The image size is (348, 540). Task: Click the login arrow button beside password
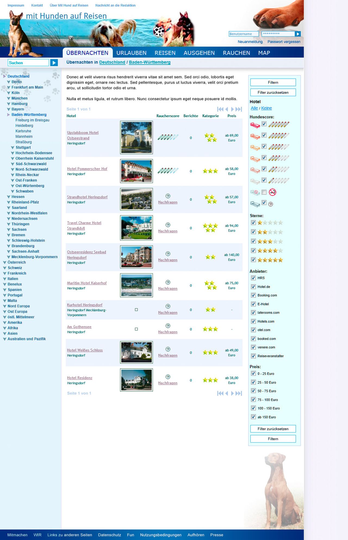click(x=298, y=34)
